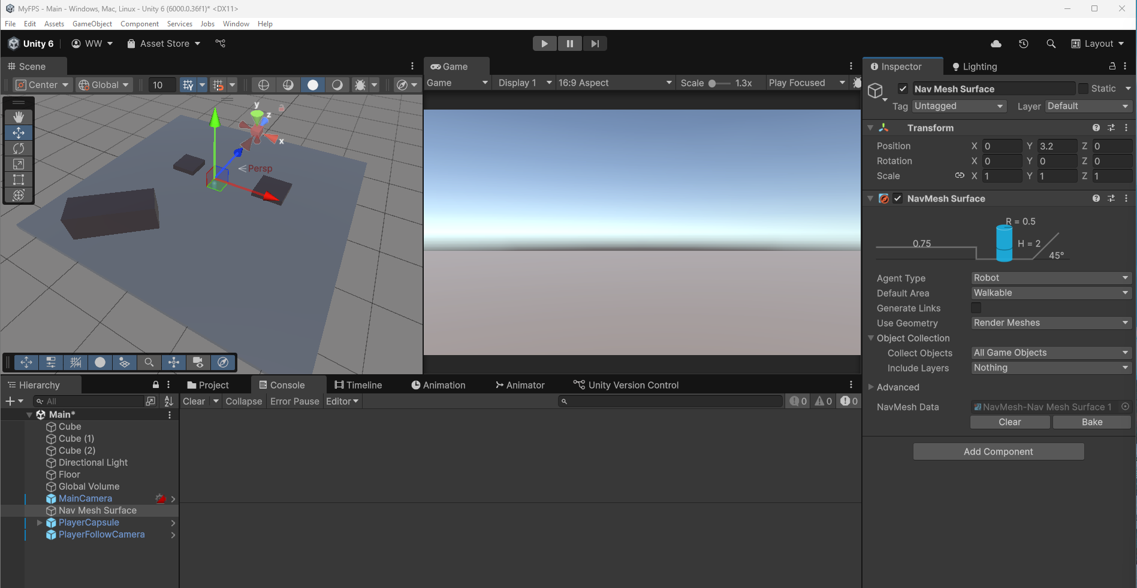Toggle the Static checkbox

point(1083,89)
